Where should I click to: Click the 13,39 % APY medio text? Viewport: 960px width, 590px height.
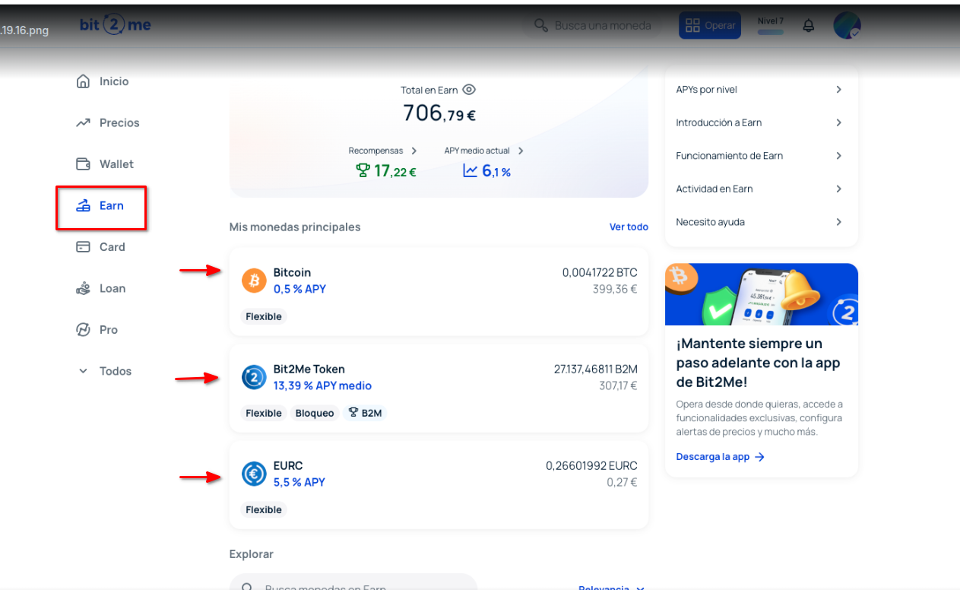point(322,385)
